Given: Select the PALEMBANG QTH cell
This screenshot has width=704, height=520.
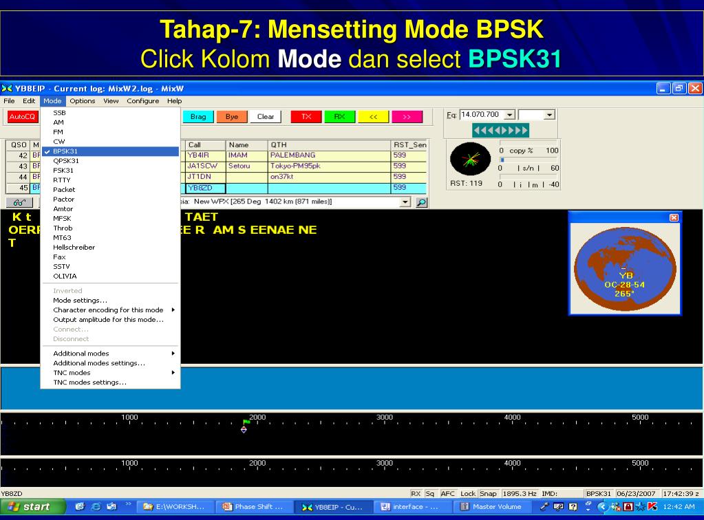Looking at the screenshot, I should [x=329, y=155].
